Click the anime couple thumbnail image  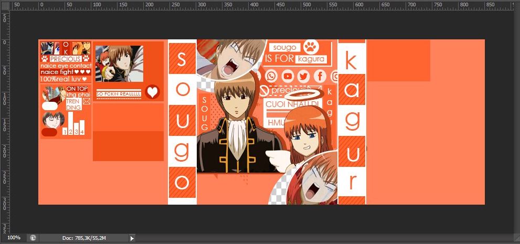click(119, 63)
